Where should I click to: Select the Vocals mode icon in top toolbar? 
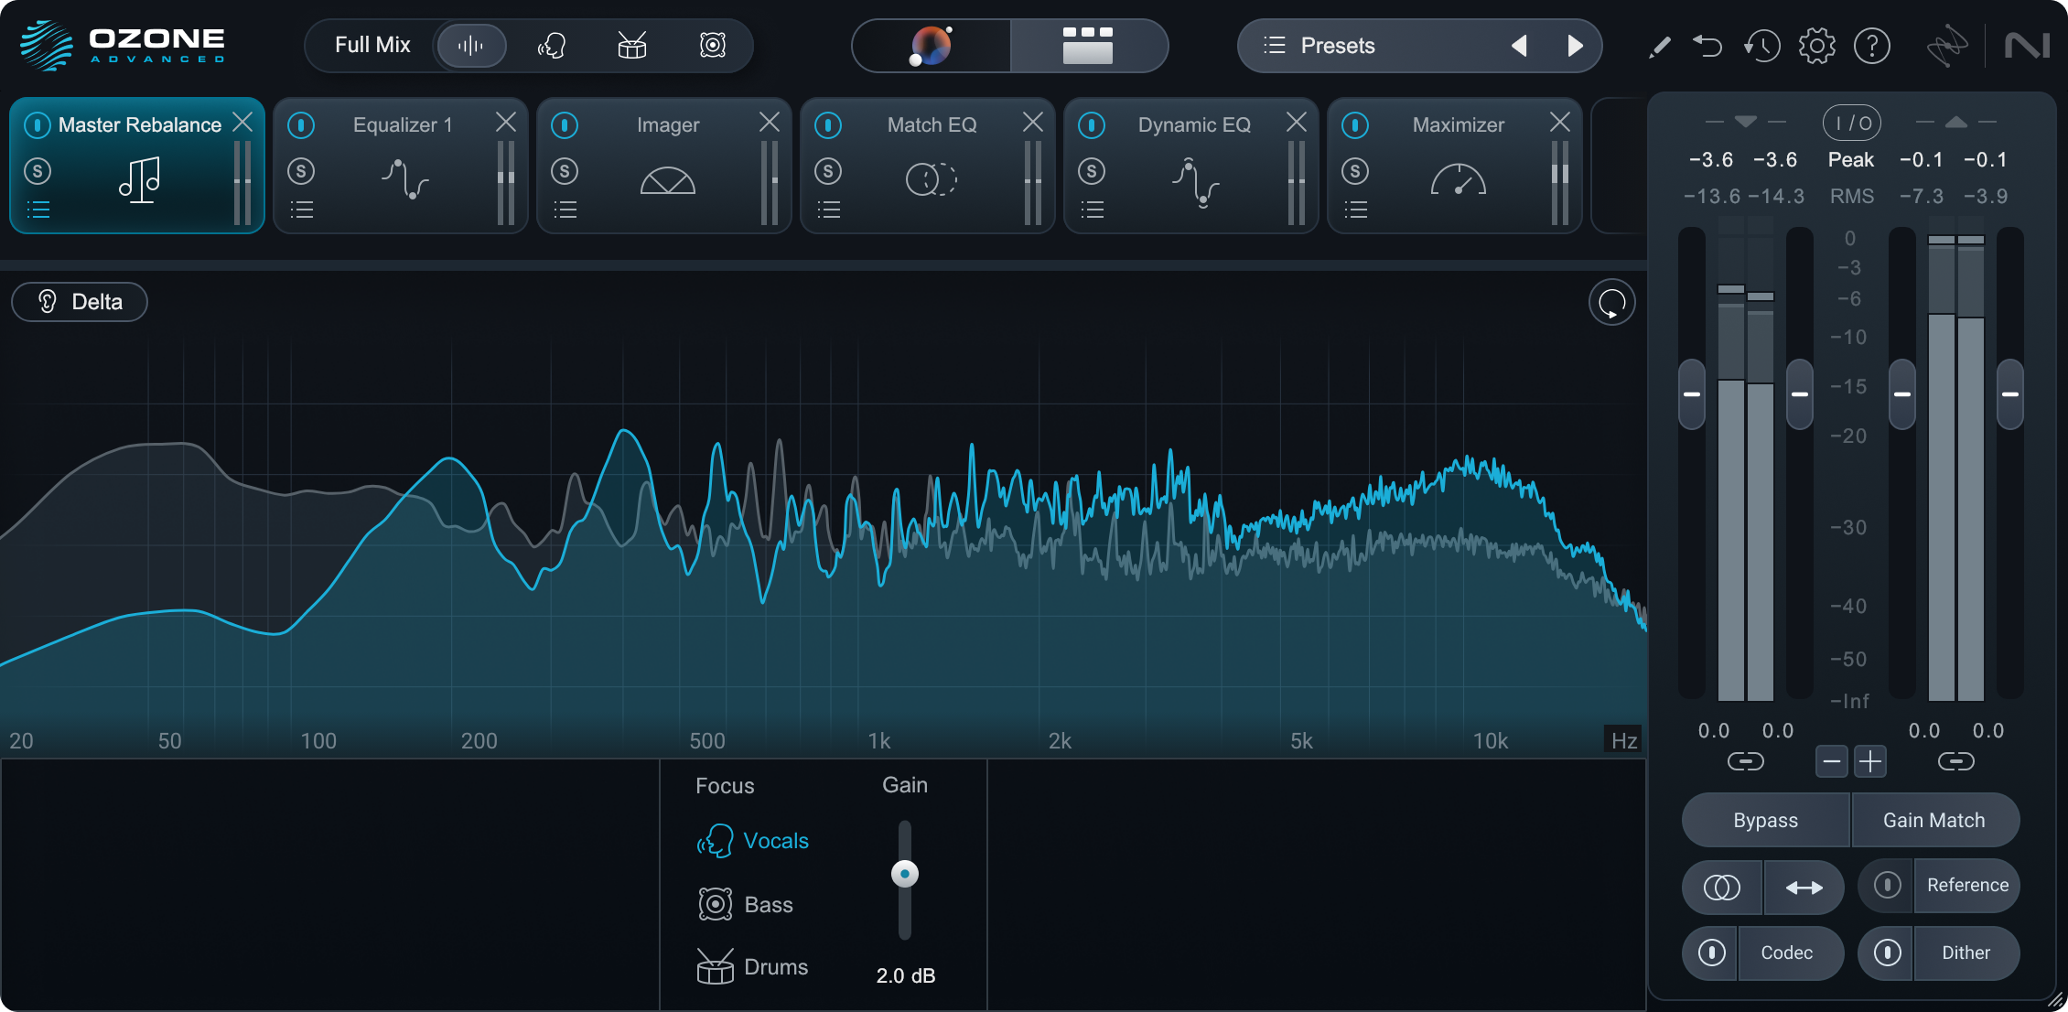552,45
